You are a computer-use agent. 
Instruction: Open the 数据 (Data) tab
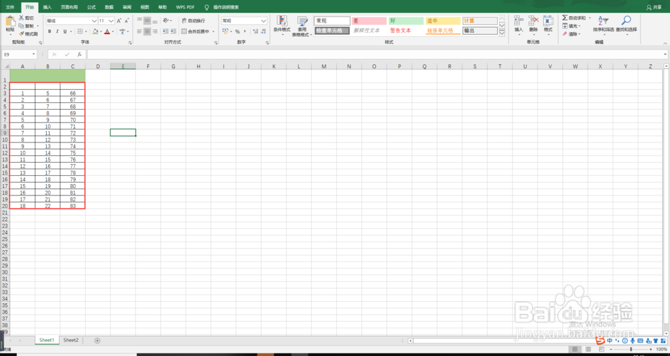(109, 7)
